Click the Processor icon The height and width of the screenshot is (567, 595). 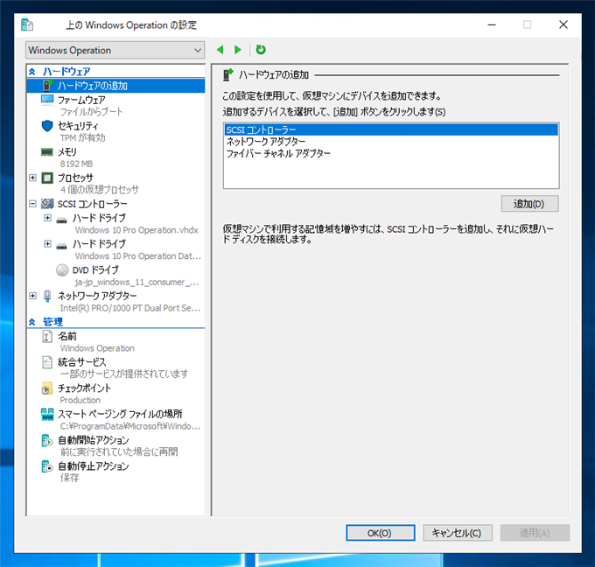pos(47,178)
